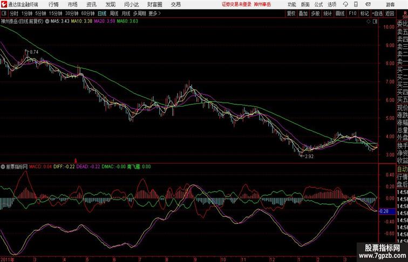This screenshot has height=262, width=408.
Task: Open the 问小达 menu
Action: [x=131, y=4]
